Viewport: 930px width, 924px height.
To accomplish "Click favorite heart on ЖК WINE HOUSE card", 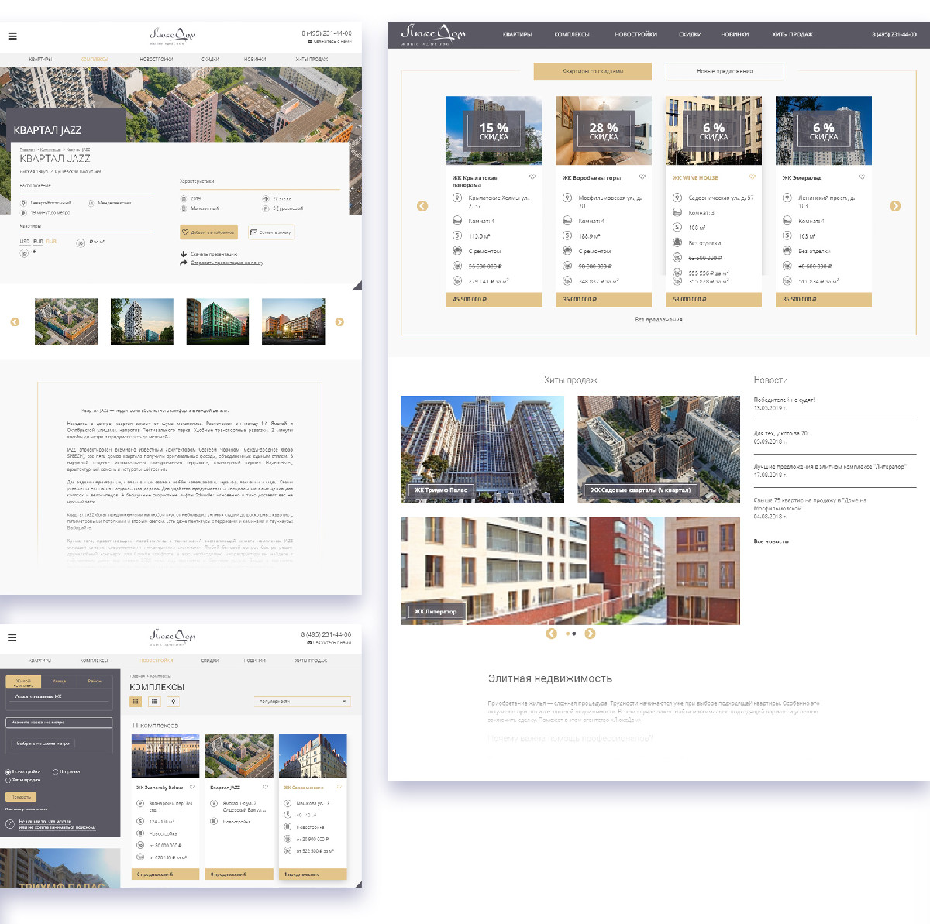I will click(x=752, y=177).
